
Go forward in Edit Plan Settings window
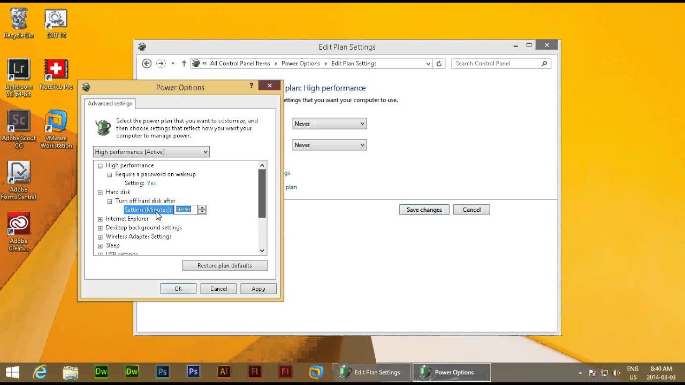pos(161,63)
